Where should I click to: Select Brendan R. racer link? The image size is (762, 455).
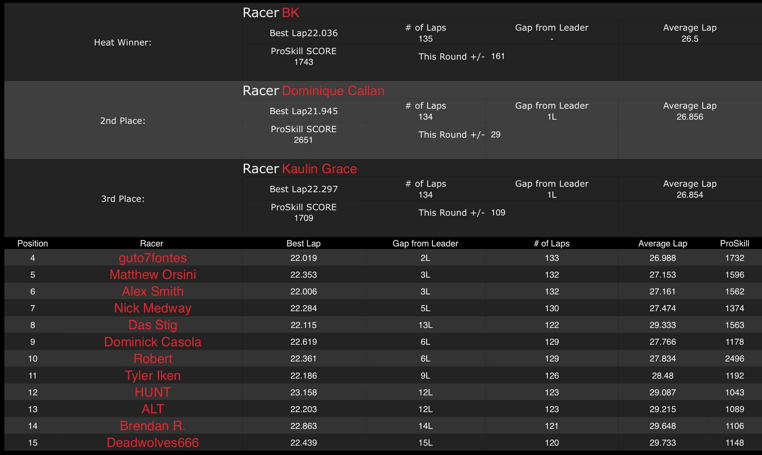(x=152, y=426)
